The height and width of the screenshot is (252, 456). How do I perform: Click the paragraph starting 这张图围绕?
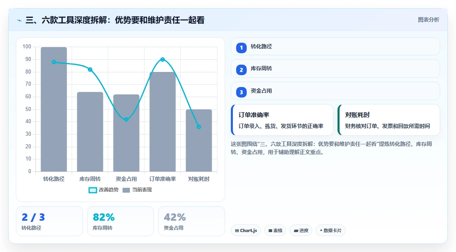(x=331, y=148)
